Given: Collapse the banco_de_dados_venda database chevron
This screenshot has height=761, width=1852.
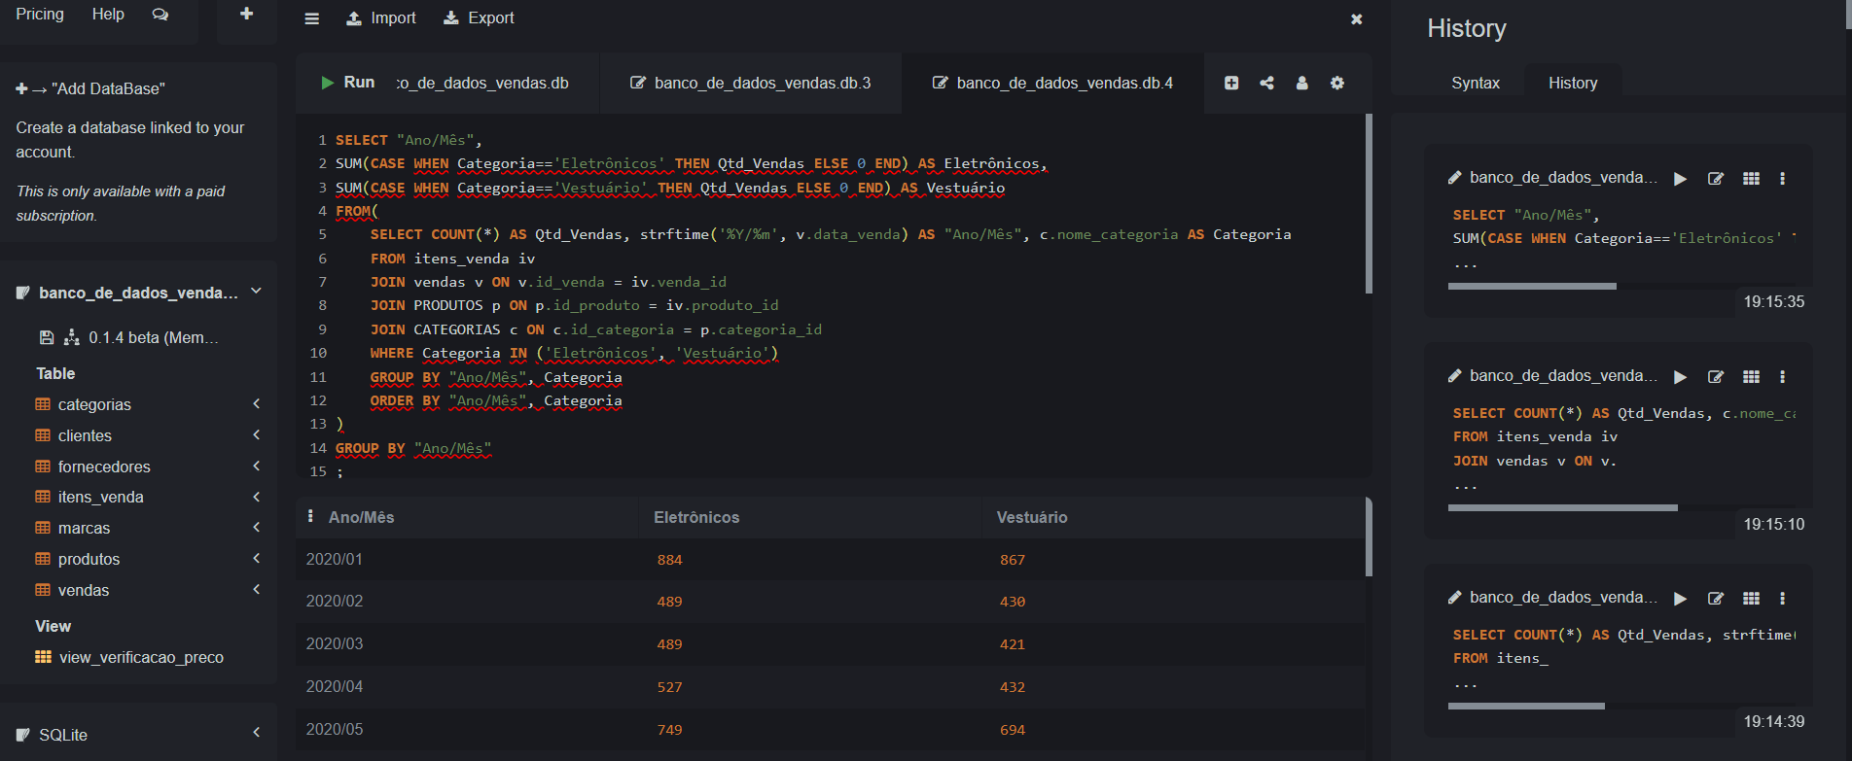Looking at the screenshot, I should click(x=257, y=292).
